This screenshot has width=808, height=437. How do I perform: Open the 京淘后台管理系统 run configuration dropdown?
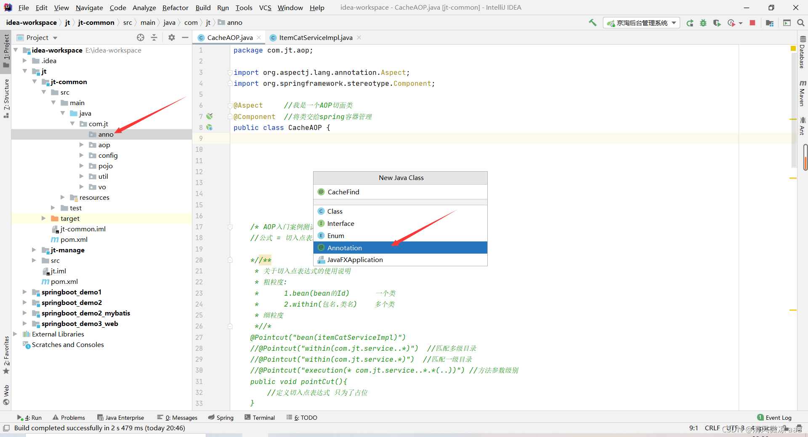tap(641, 23)
